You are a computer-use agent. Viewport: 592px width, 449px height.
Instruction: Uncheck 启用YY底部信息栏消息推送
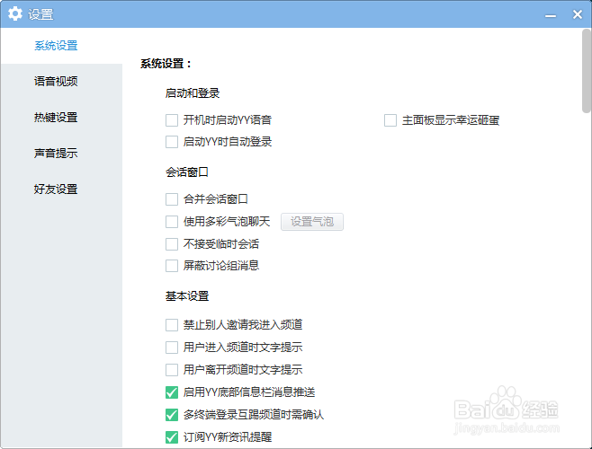point(172,392)
